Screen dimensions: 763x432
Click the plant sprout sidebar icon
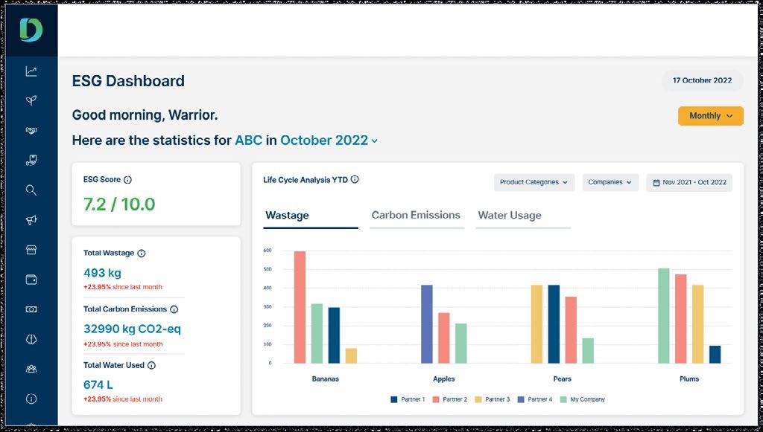coord(31,101)
